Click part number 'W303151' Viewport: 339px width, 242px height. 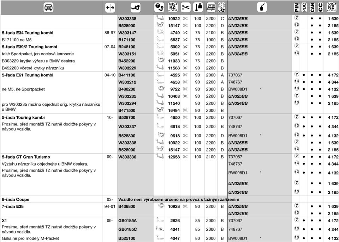[x=127, y=54]
